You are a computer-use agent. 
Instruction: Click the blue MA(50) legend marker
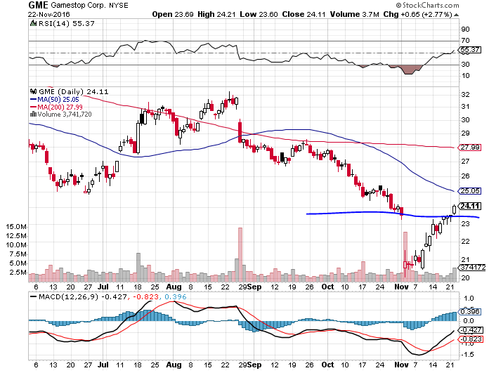pos(34,99)
